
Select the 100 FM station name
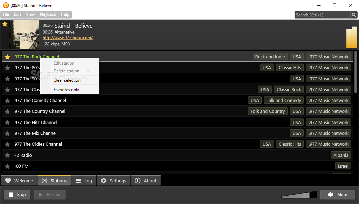pyautogui.click(x=21, y=166)
